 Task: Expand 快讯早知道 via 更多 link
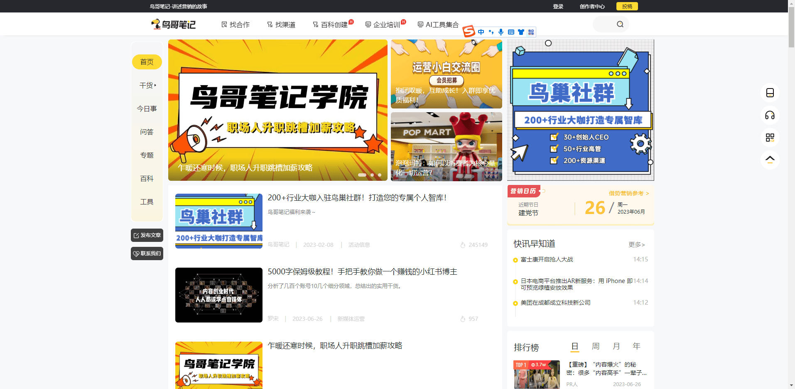click(x=636, y=244)
